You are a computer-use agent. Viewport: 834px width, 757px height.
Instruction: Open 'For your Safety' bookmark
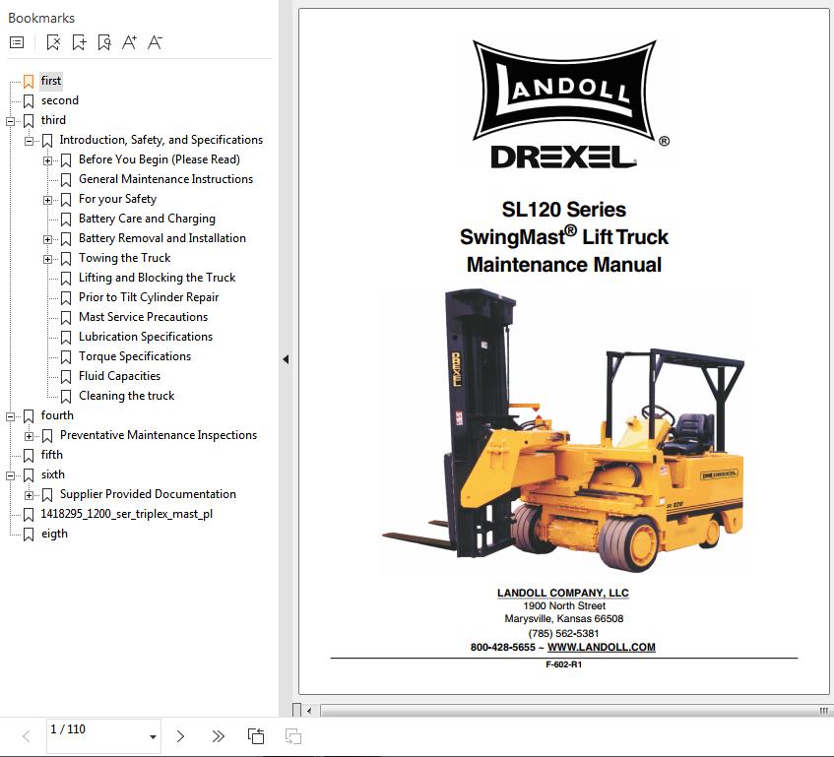tap(117, 199)
